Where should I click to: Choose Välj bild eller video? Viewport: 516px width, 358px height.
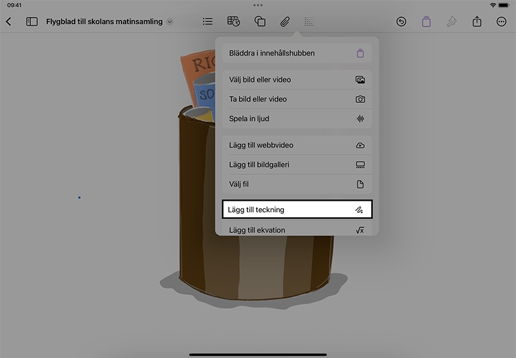[297, 80]
